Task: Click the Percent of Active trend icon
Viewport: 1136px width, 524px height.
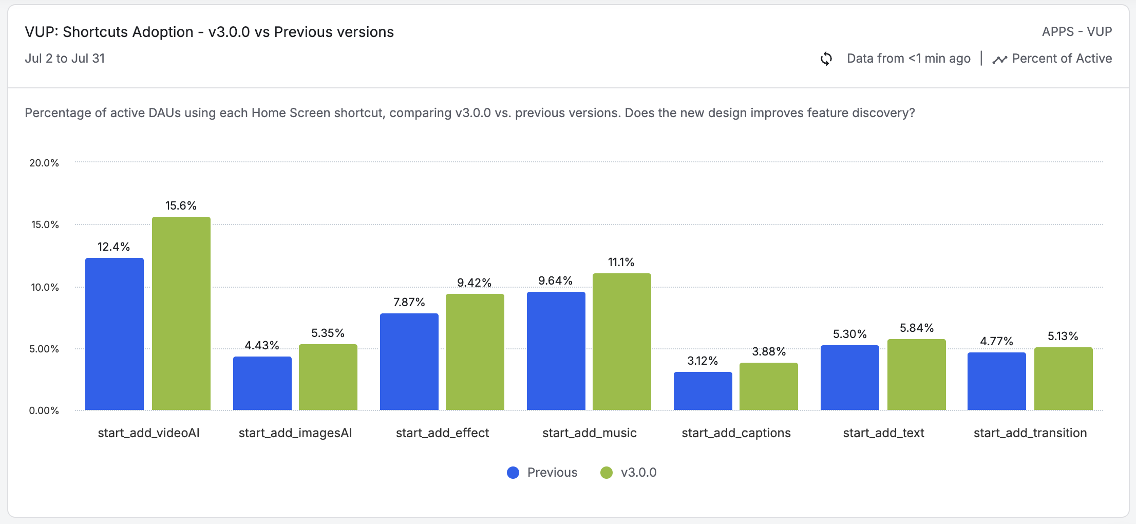Action: pos(999,60)
